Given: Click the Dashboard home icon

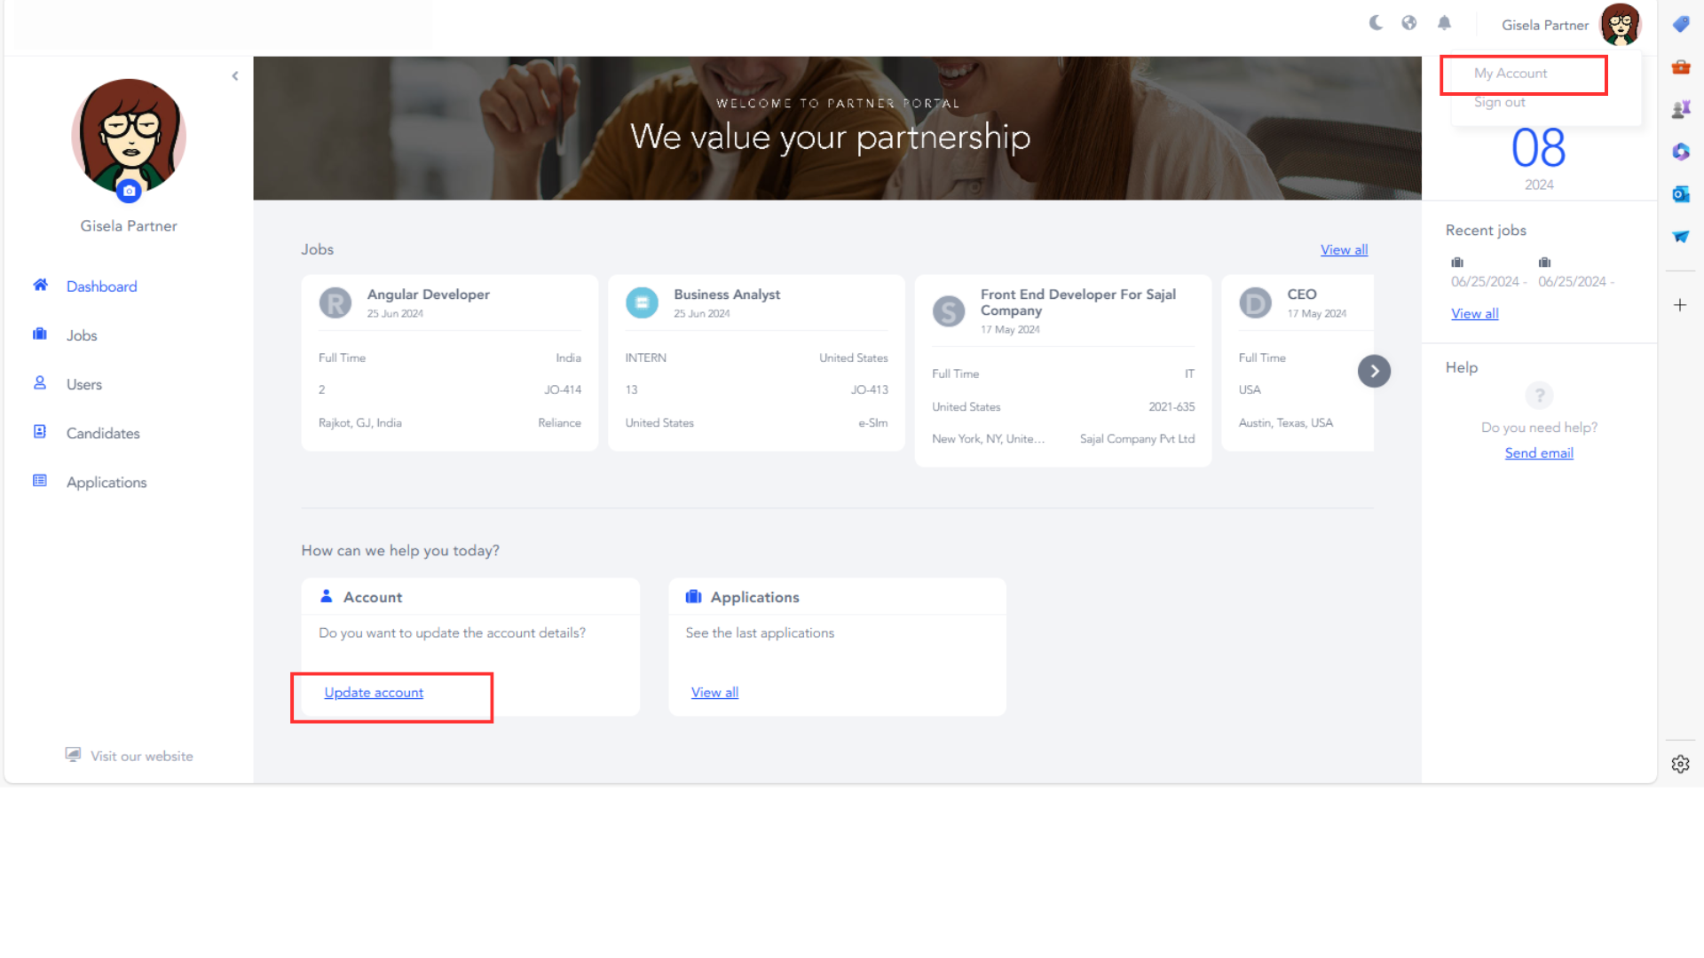Looking at the screenshot, I should pos(40,285).
